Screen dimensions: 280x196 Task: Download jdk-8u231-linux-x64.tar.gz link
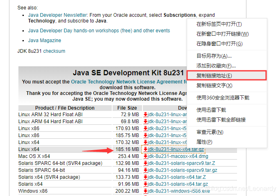tap(176, 149)
